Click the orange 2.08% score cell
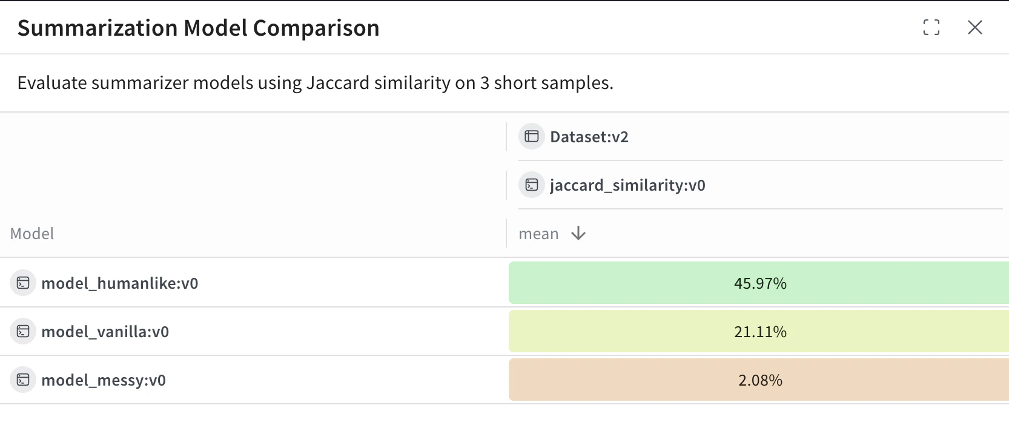1009x431 pixels. [x=759, y=380]
